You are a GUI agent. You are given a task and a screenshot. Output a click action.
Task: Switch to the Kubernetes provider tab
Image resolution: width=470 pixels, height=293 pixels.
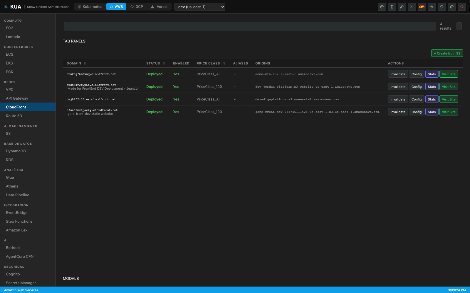[90, 7]
